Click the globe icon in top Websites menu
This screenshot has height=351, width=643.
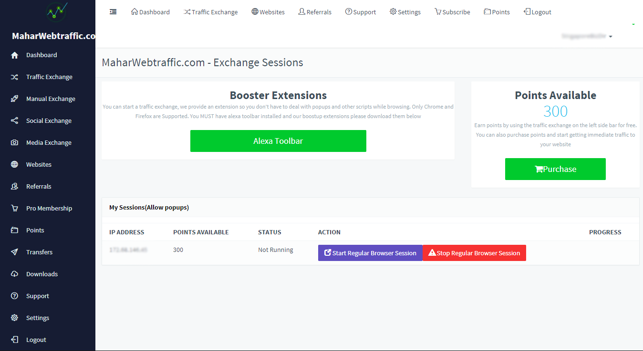pyautogui.click(x=255, y=11)
